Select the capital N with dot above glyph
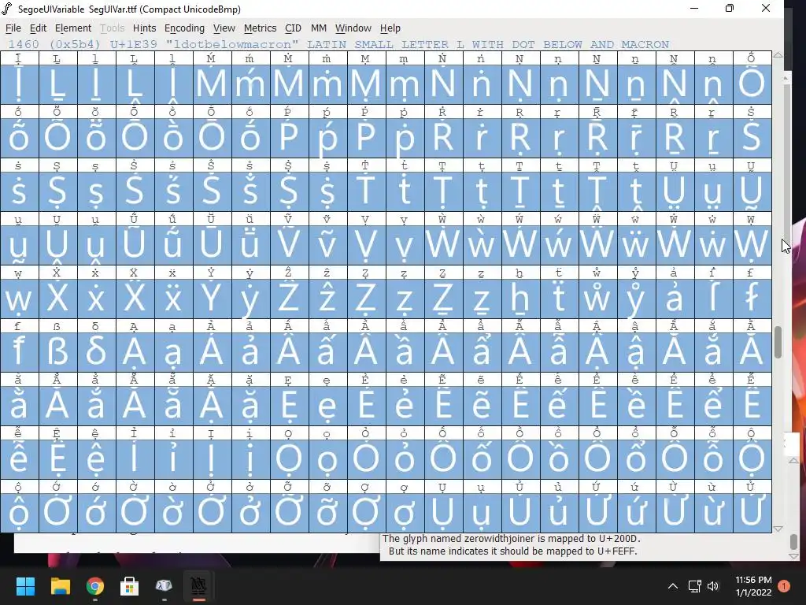The image size is (806, 605). pos(442,84)
